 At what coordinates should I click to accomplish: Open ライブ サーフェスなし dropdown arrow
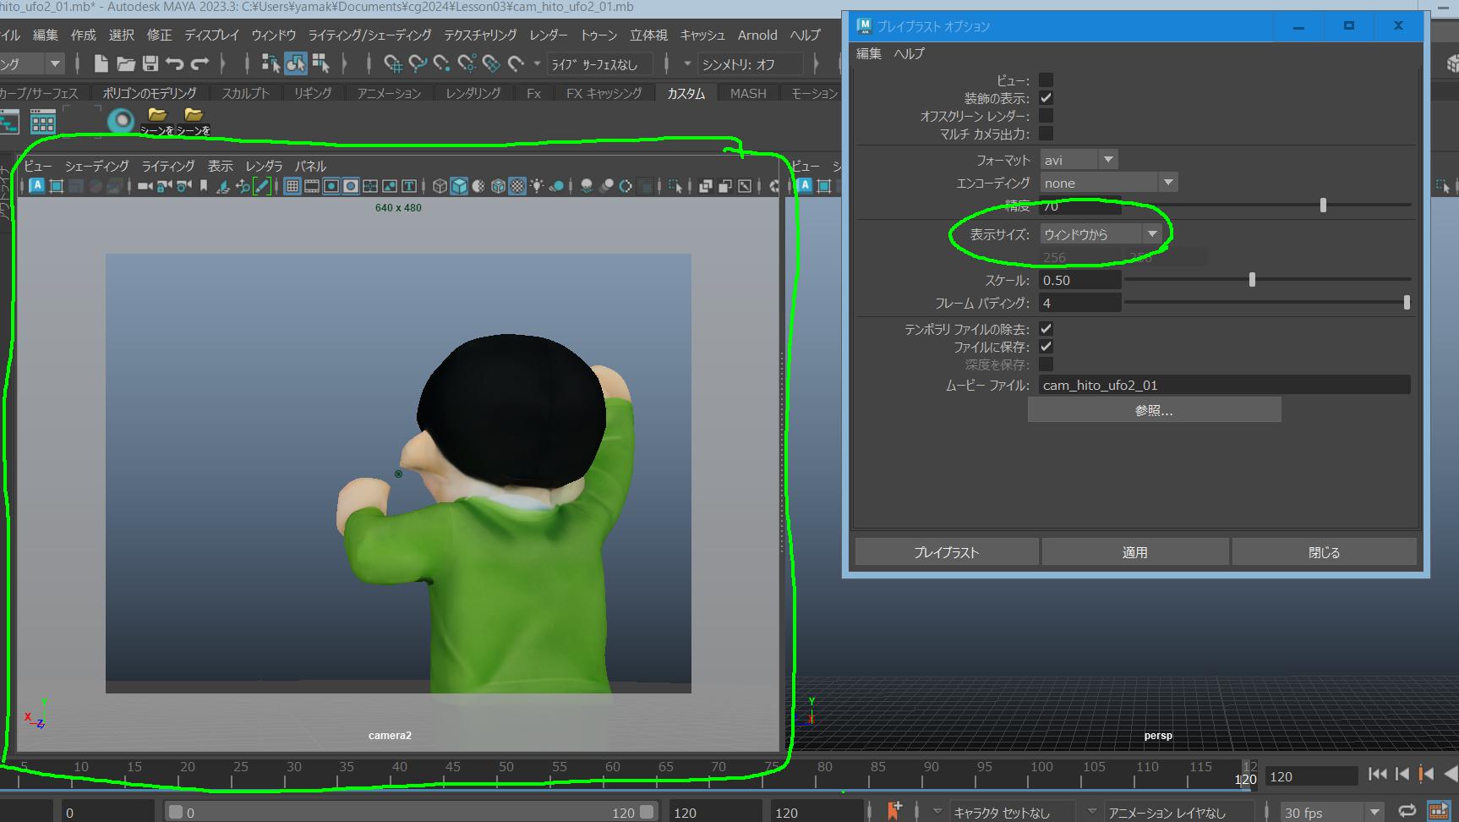point(536,63)
